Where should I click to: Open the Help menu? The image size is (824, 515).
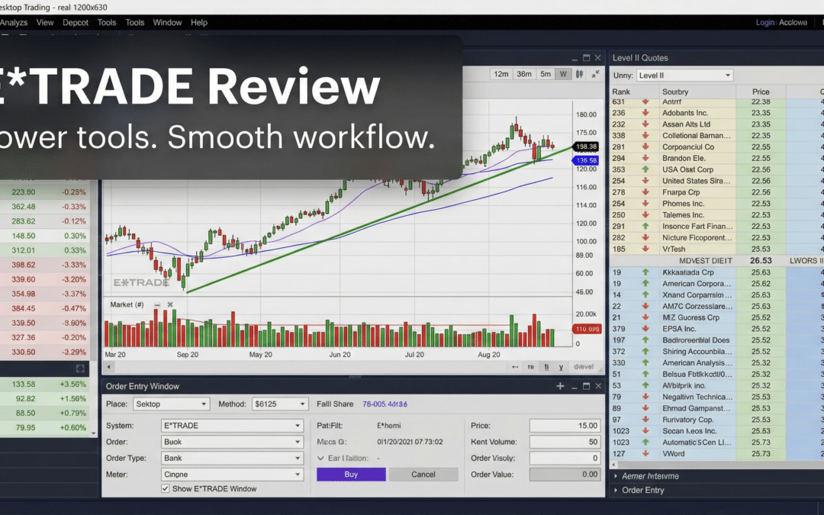point(199,23)
